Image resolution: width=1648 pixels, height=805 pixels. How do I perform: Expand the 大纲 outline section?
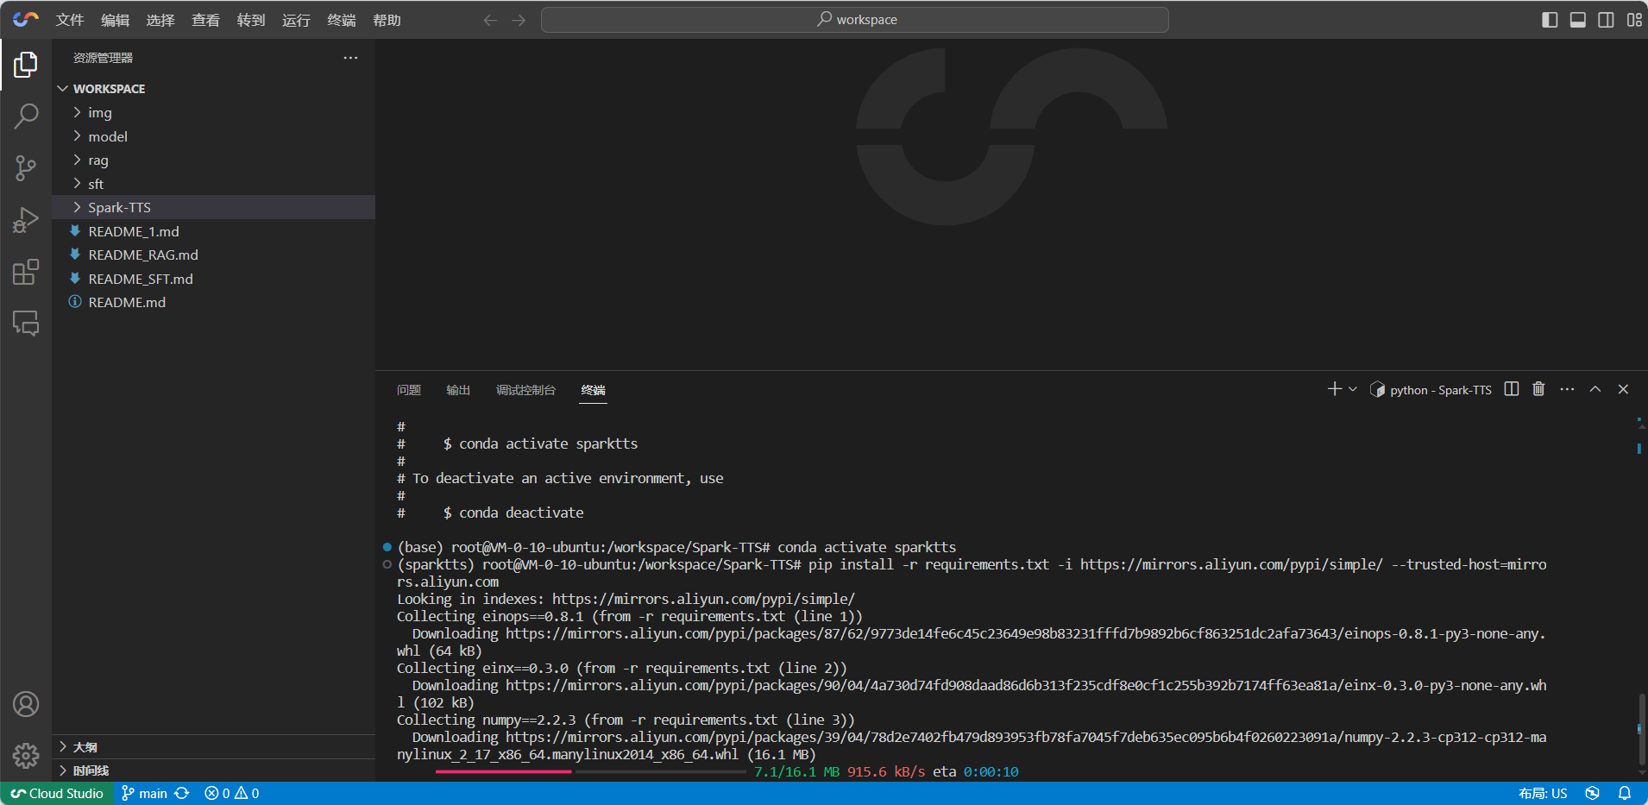pos(213,747)
